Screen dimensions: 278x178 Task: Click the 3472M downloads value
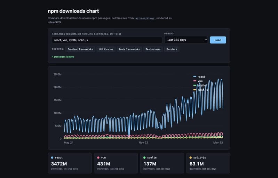59,164
